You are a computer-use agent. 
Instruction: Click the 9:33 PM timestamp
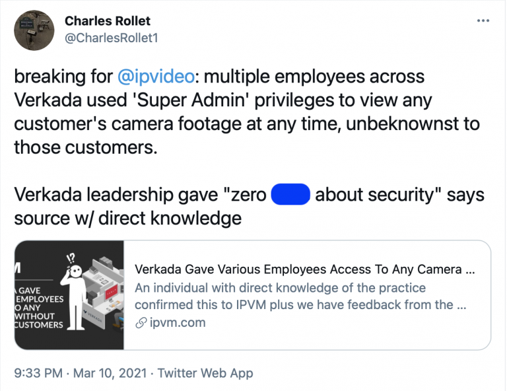pyautogui.click(x=38, y=373)
